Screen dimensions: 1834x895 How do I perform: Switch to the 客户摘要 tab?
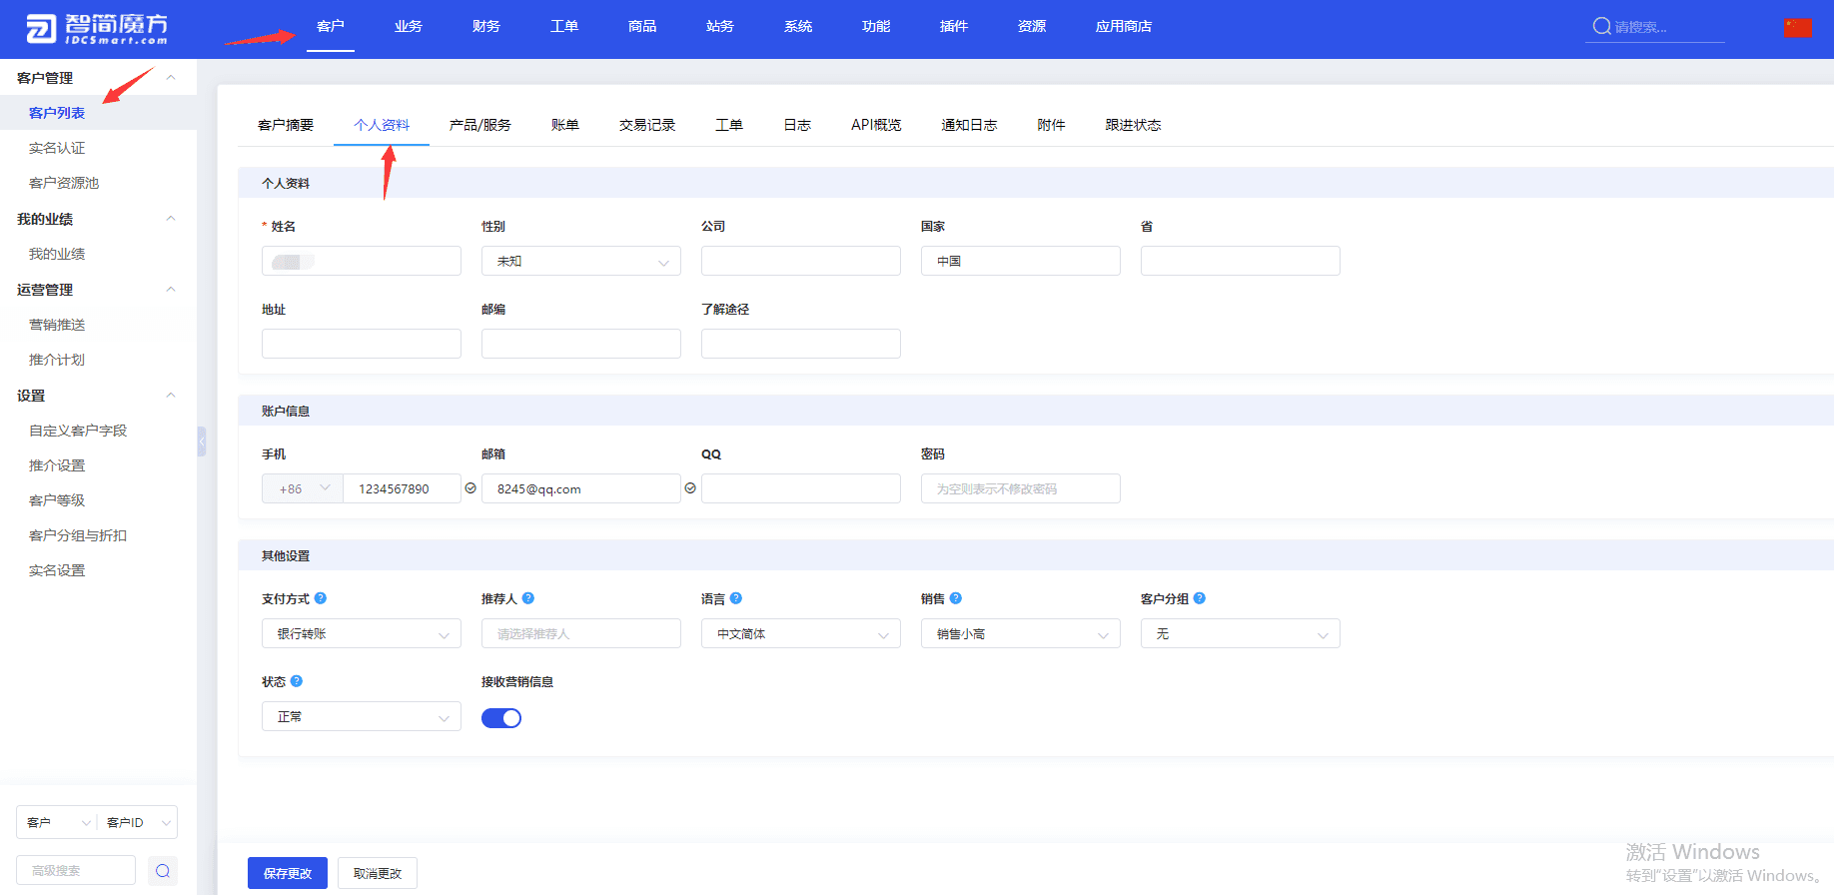(286, 125)
